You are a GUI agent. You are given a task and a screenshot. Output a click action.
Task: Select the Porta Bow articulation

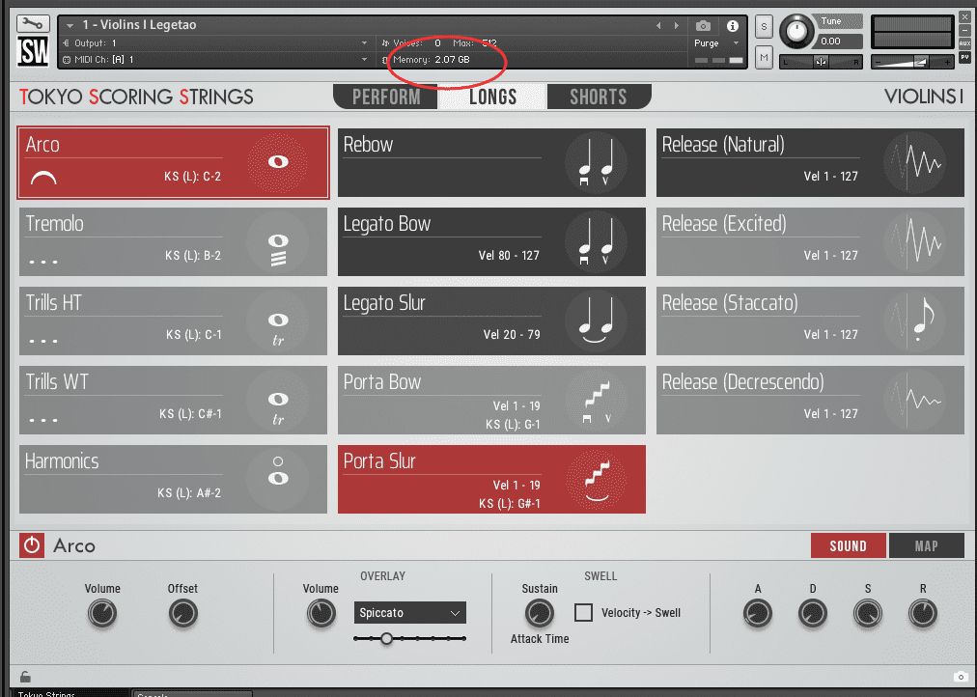point(490,400)
